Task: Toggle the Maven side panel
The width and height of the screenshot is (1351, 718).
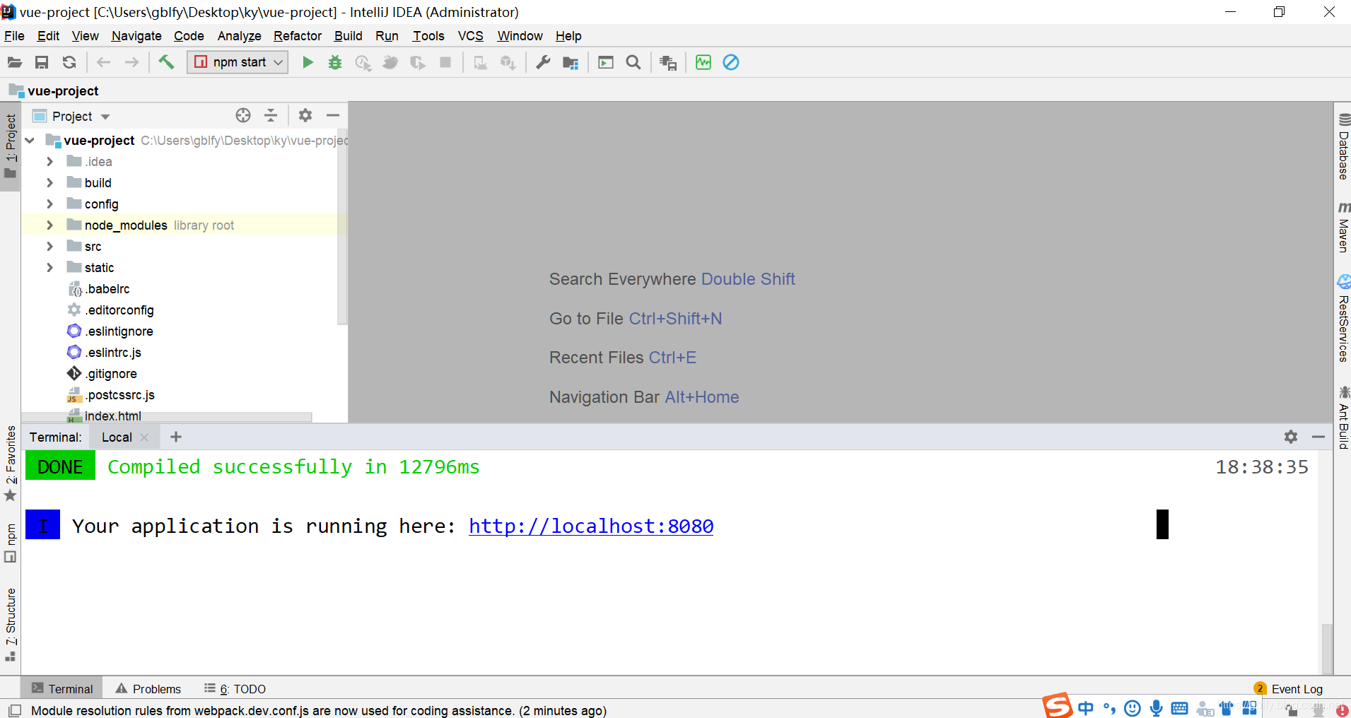Action: tap(1343, 227)
